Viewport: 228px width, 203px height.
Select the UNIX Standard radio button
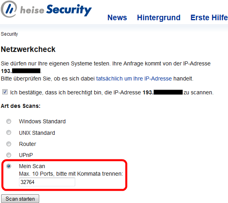click(9, 132)
